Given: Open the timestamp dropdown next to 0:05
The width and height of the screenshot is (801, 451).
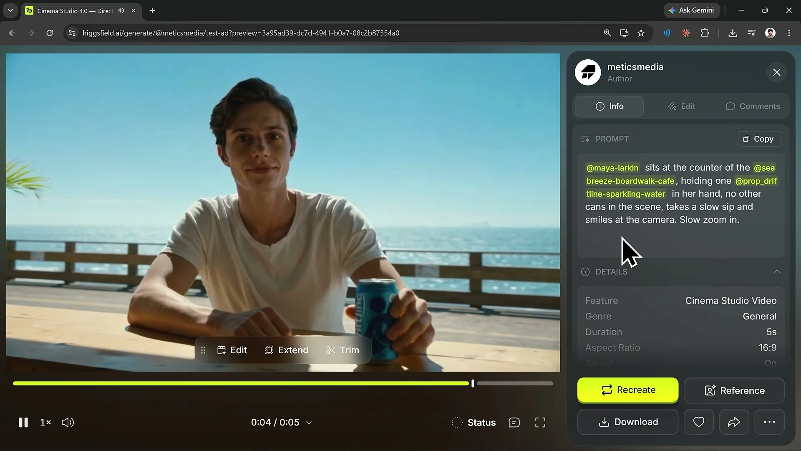Looking at the screenshot, I should (309, 423).
